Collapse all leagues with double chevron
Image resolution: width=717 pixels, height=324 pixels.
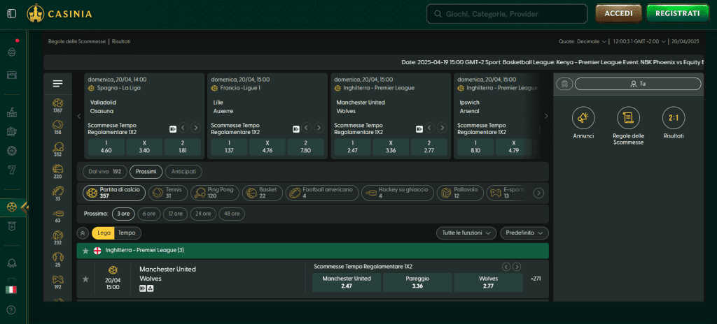pyautogui.click(x=83, y=233)
